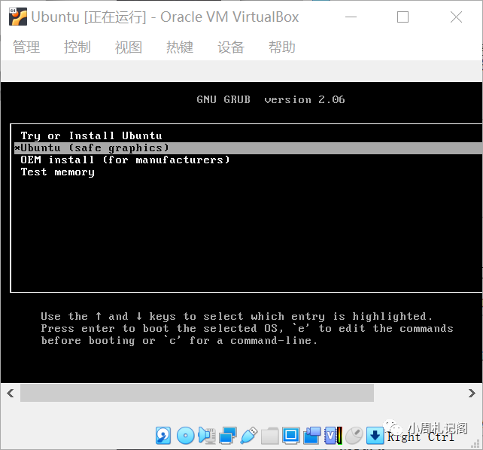The image size is (483, 450).
Task: Open the 视图 menu
Action: coord(129,47)
